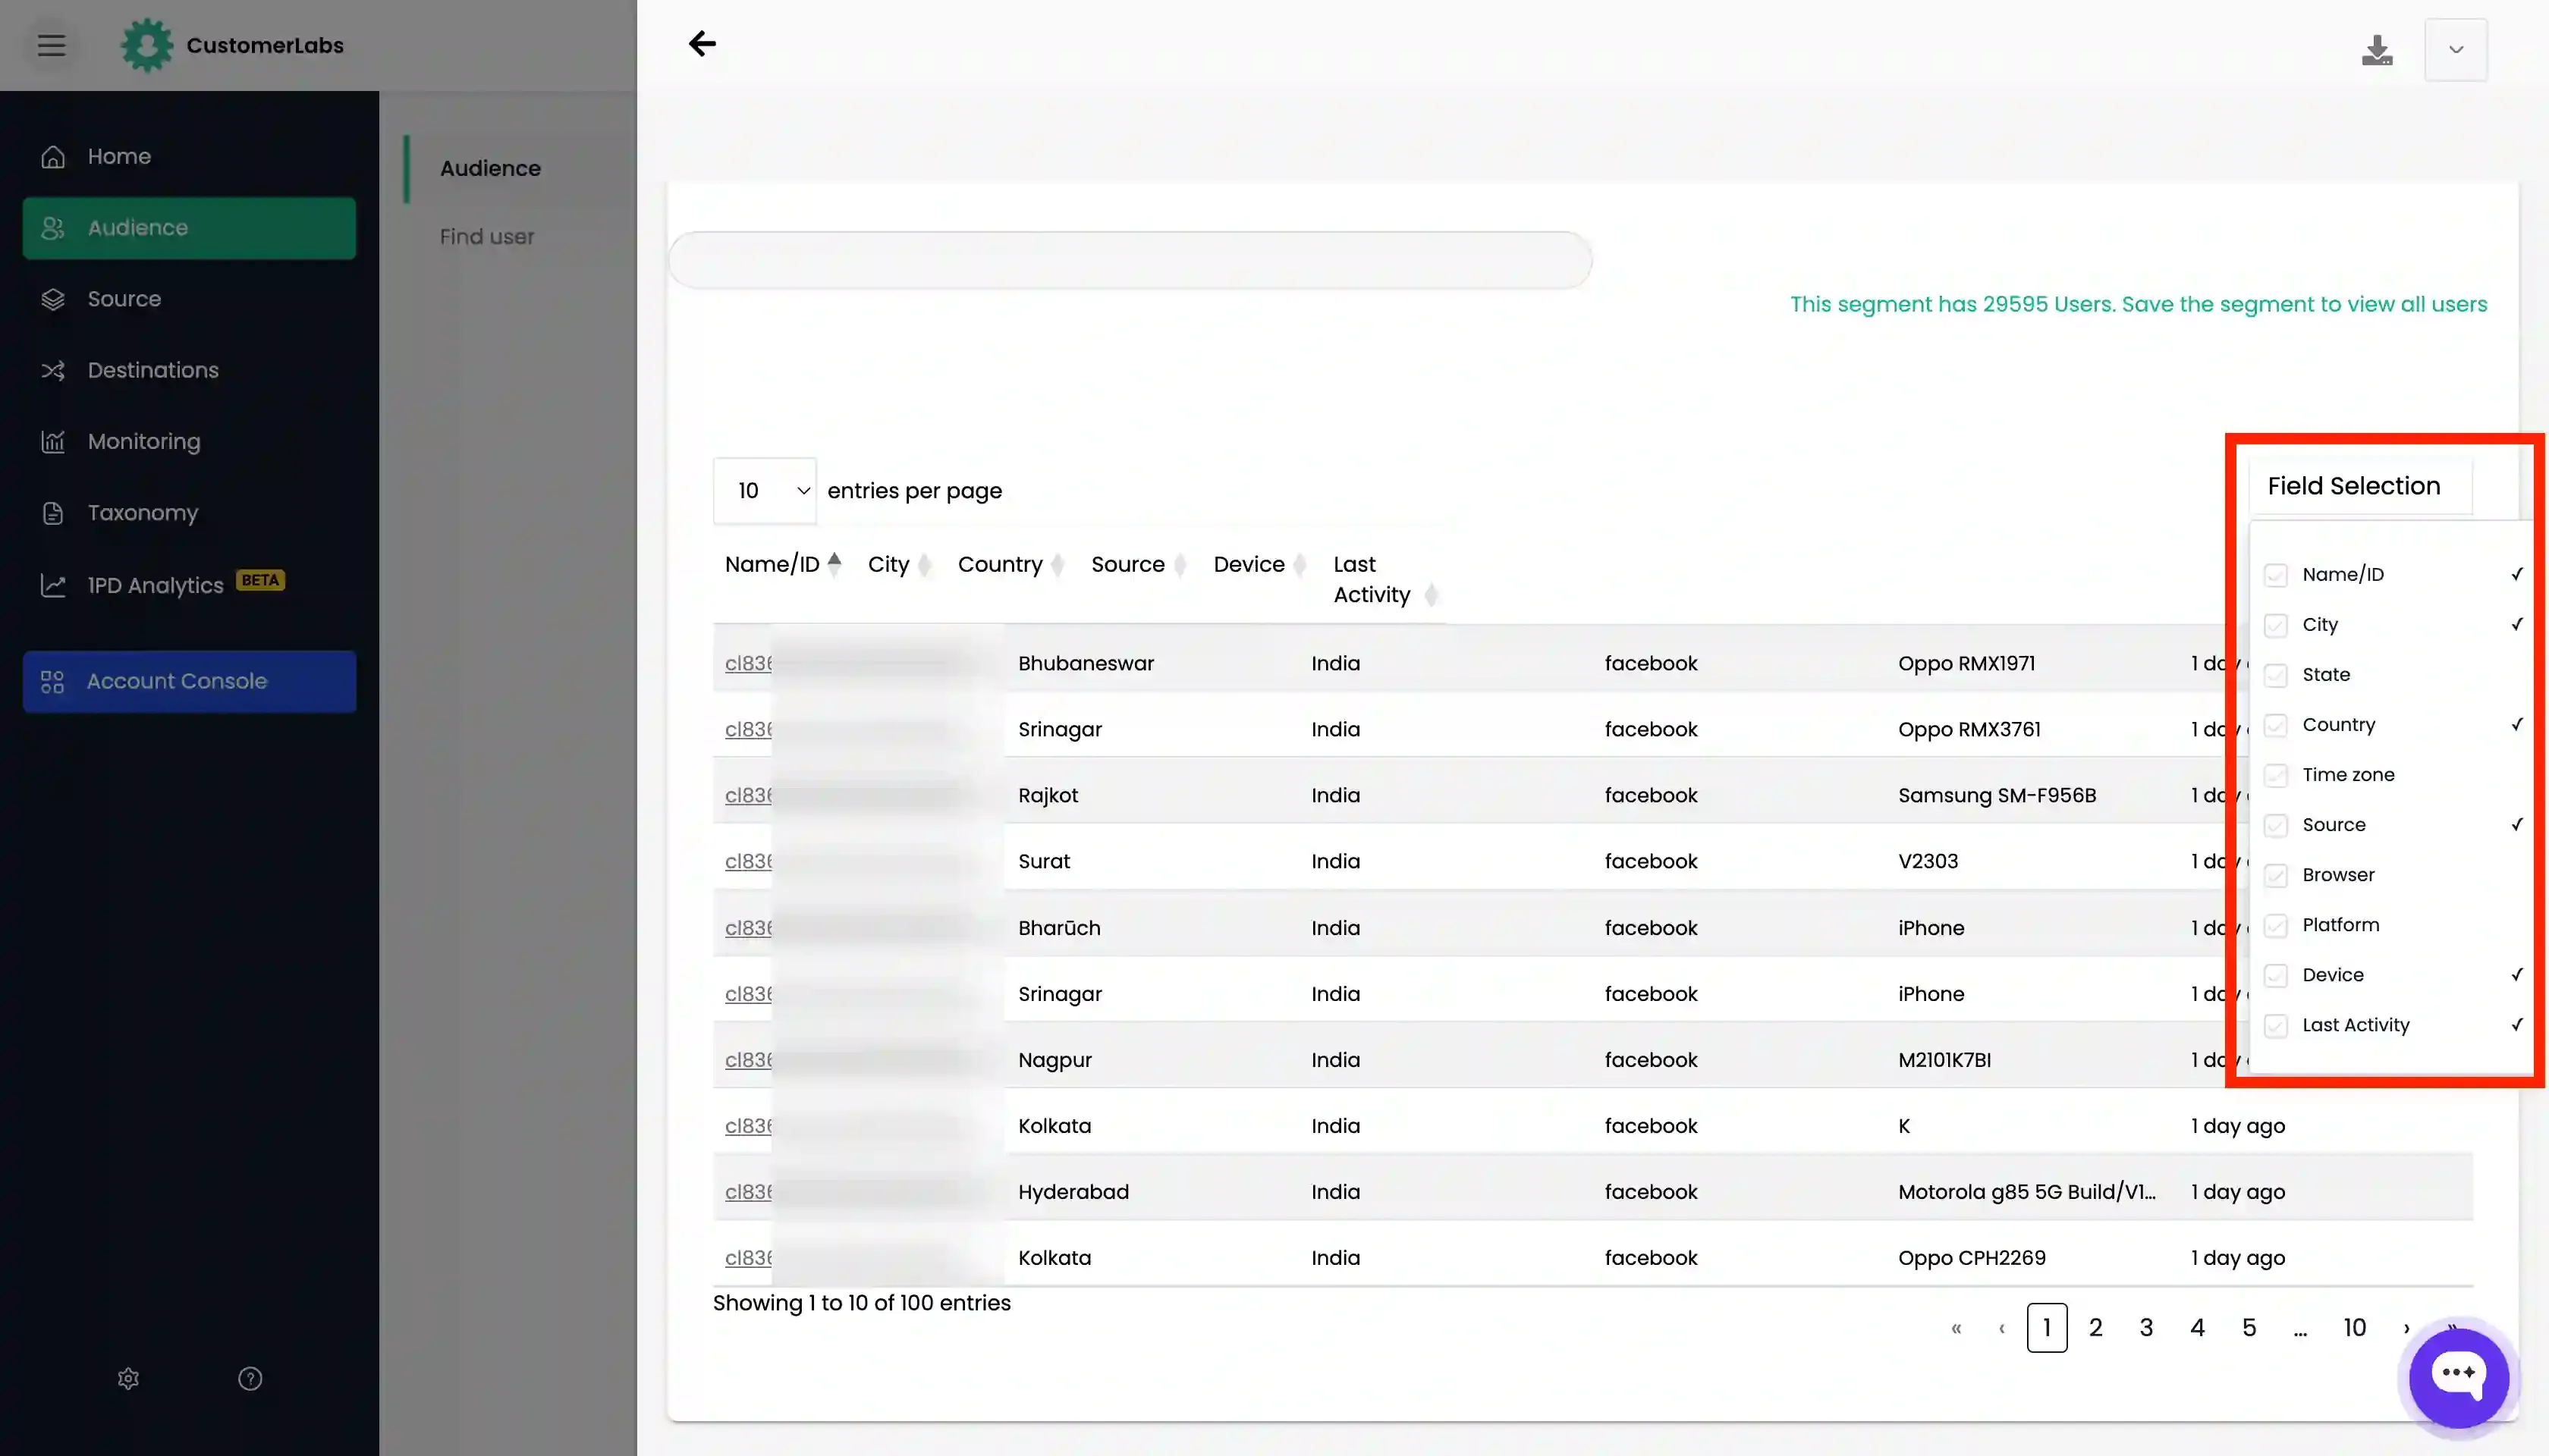
Task: Open the hamburger menu icon
Action: (52, 45)
